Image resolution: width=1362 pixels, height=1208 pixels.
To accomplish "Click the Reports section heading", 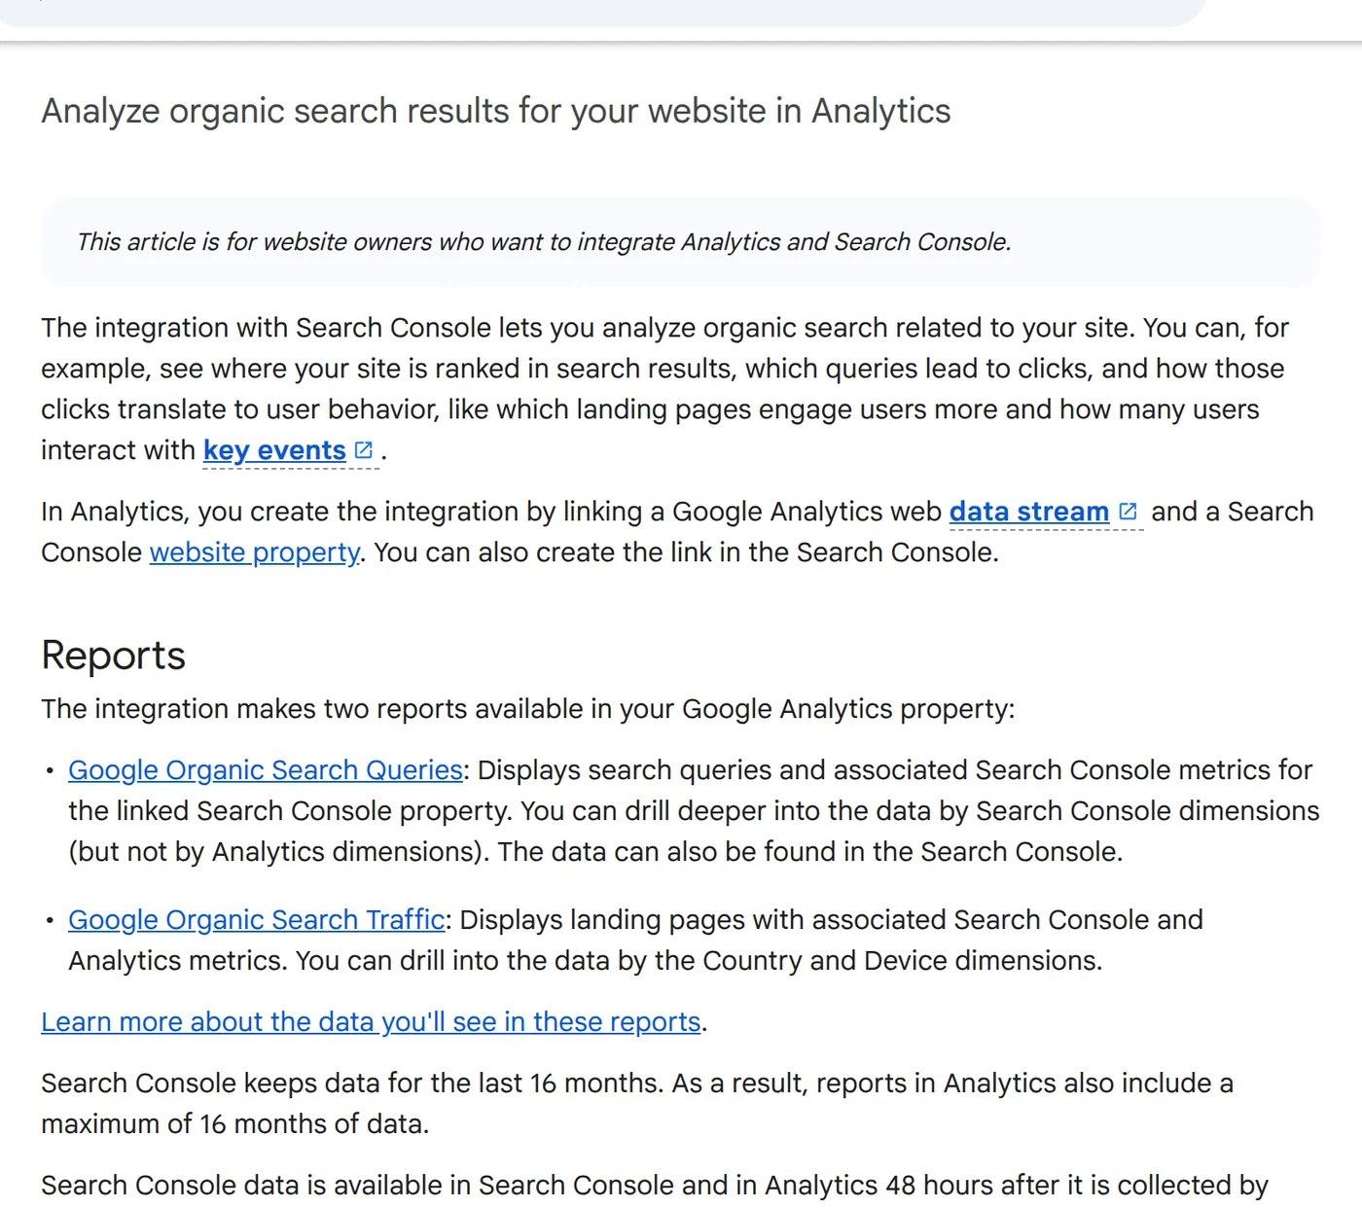I will (x=114, y=656).
